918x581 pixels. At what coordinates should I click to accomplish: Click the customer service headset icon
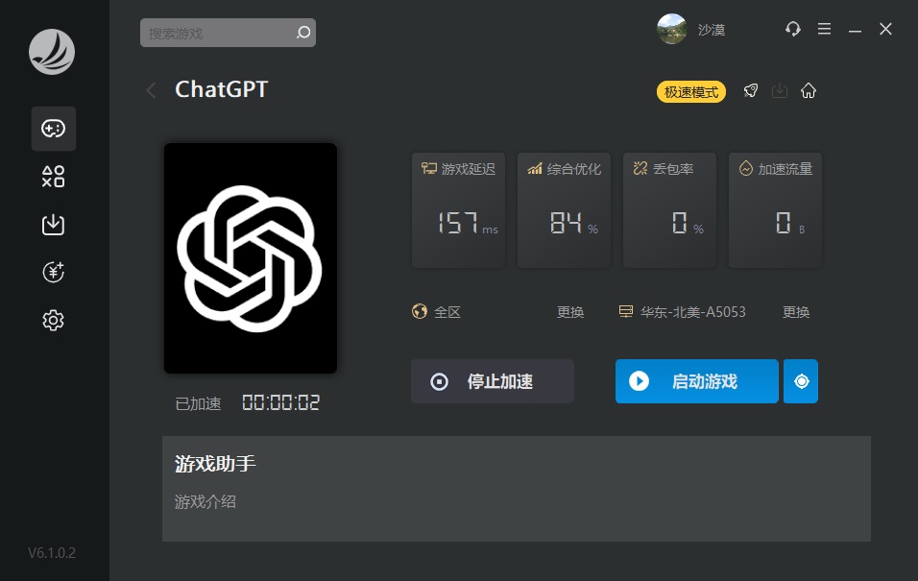pyautogui.click(x=793, y=29)
